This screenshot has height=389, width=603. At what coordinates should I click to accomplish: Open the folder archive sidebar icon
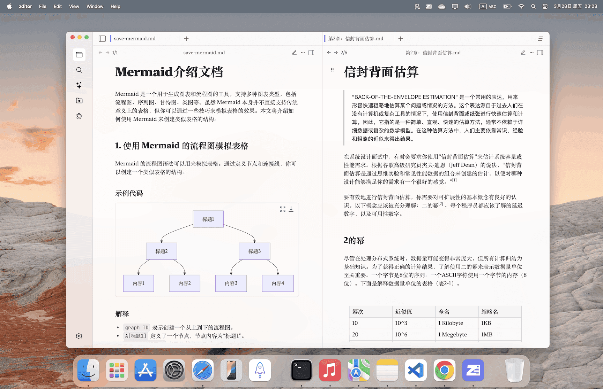(x=79, y=101)
